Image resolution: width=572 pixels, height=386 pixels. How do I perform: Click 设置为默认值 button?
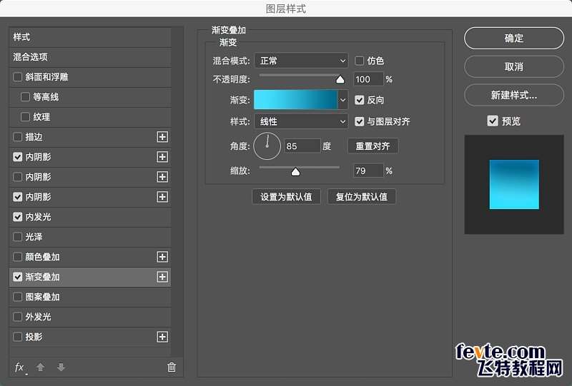[x=287, y=197]
